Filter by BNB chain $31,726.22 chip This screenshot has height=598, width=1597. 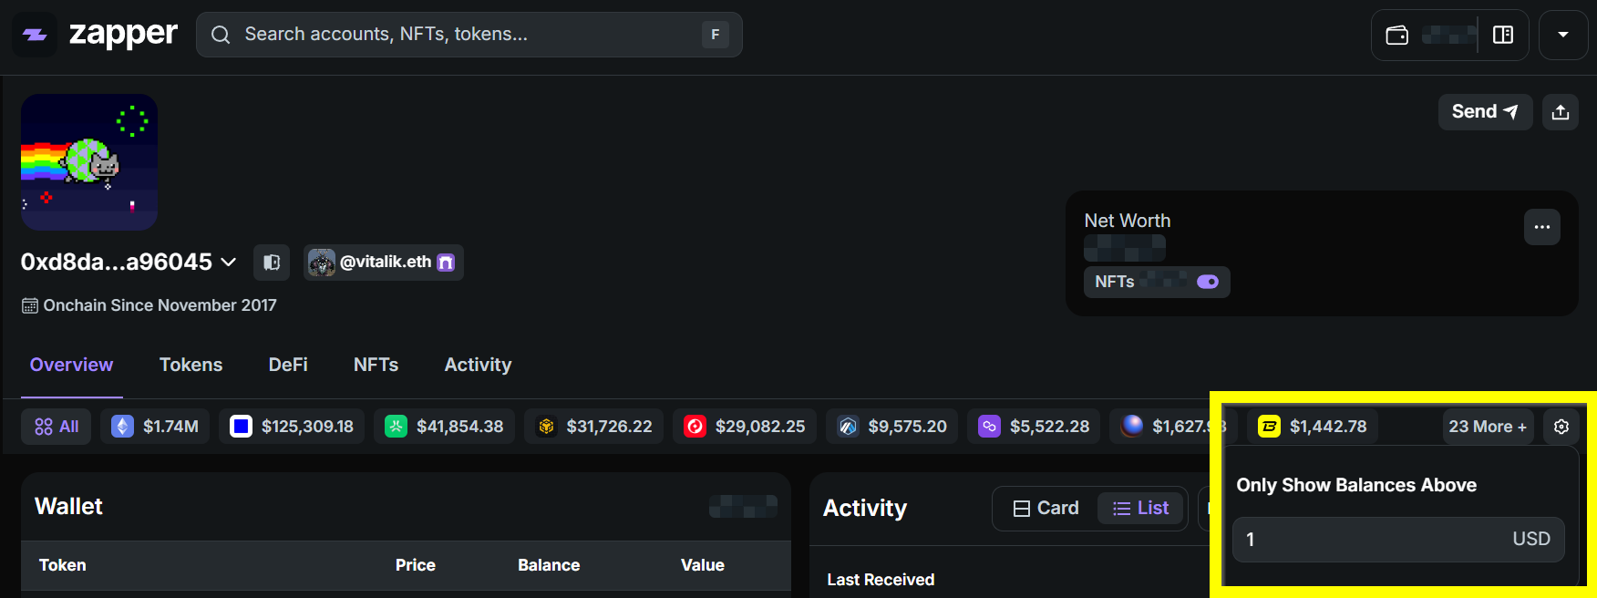point(594,427)
